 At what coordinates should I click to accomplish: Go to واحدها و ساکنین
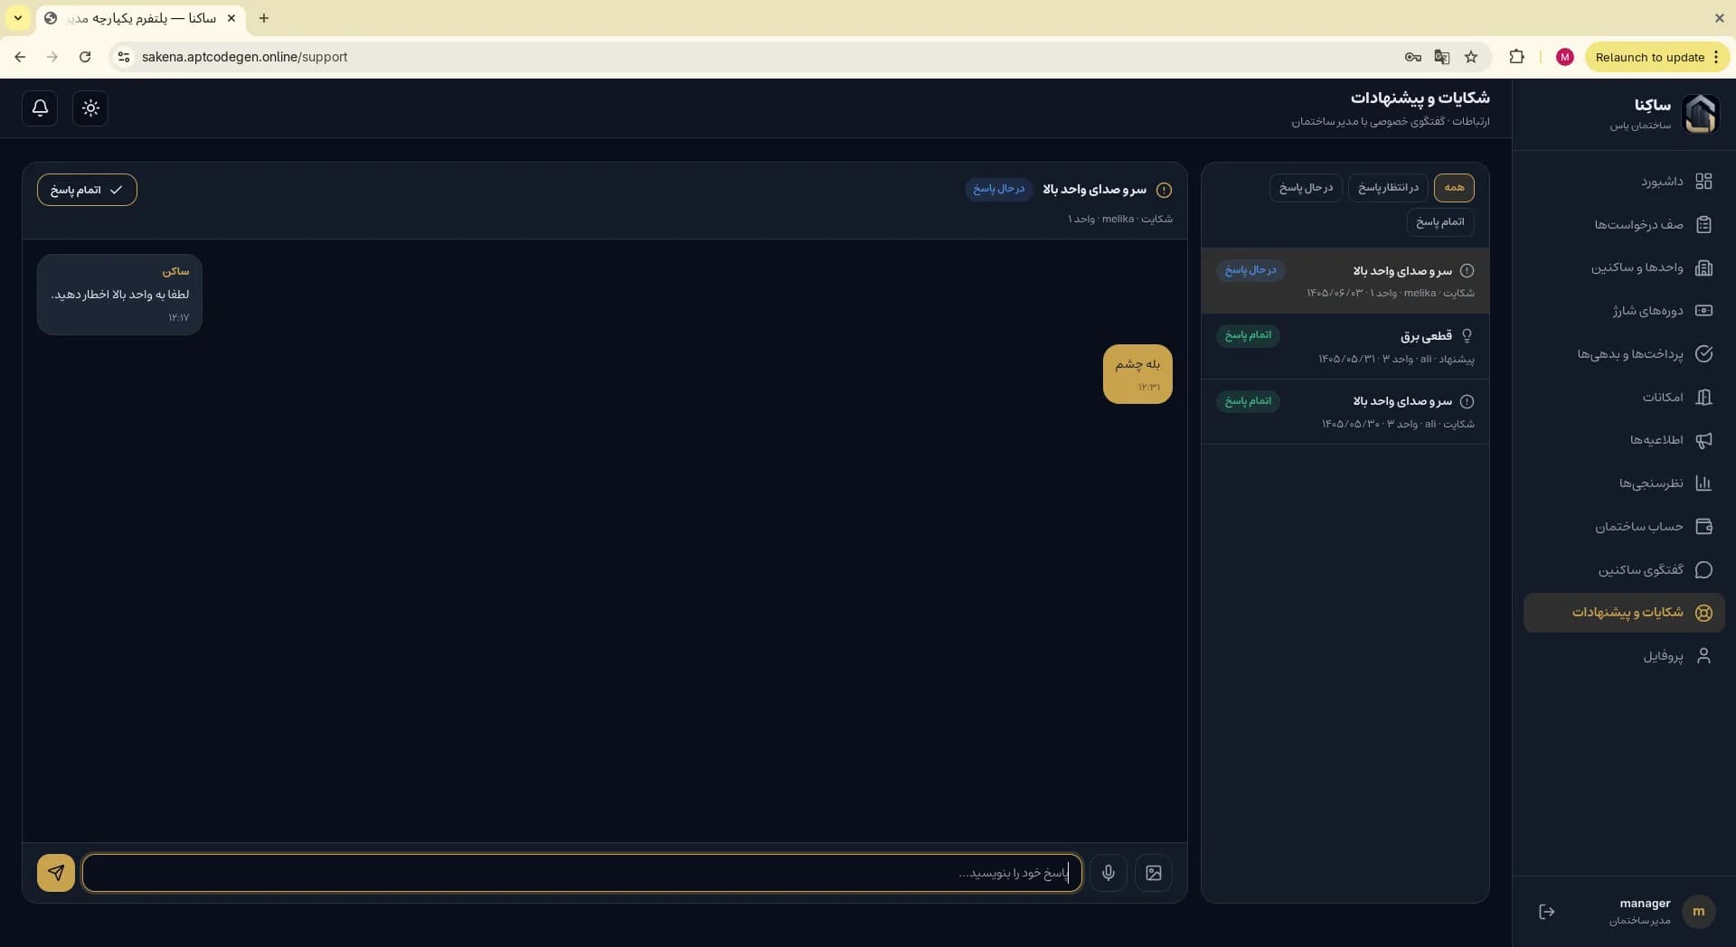[x=1624, y=267]
